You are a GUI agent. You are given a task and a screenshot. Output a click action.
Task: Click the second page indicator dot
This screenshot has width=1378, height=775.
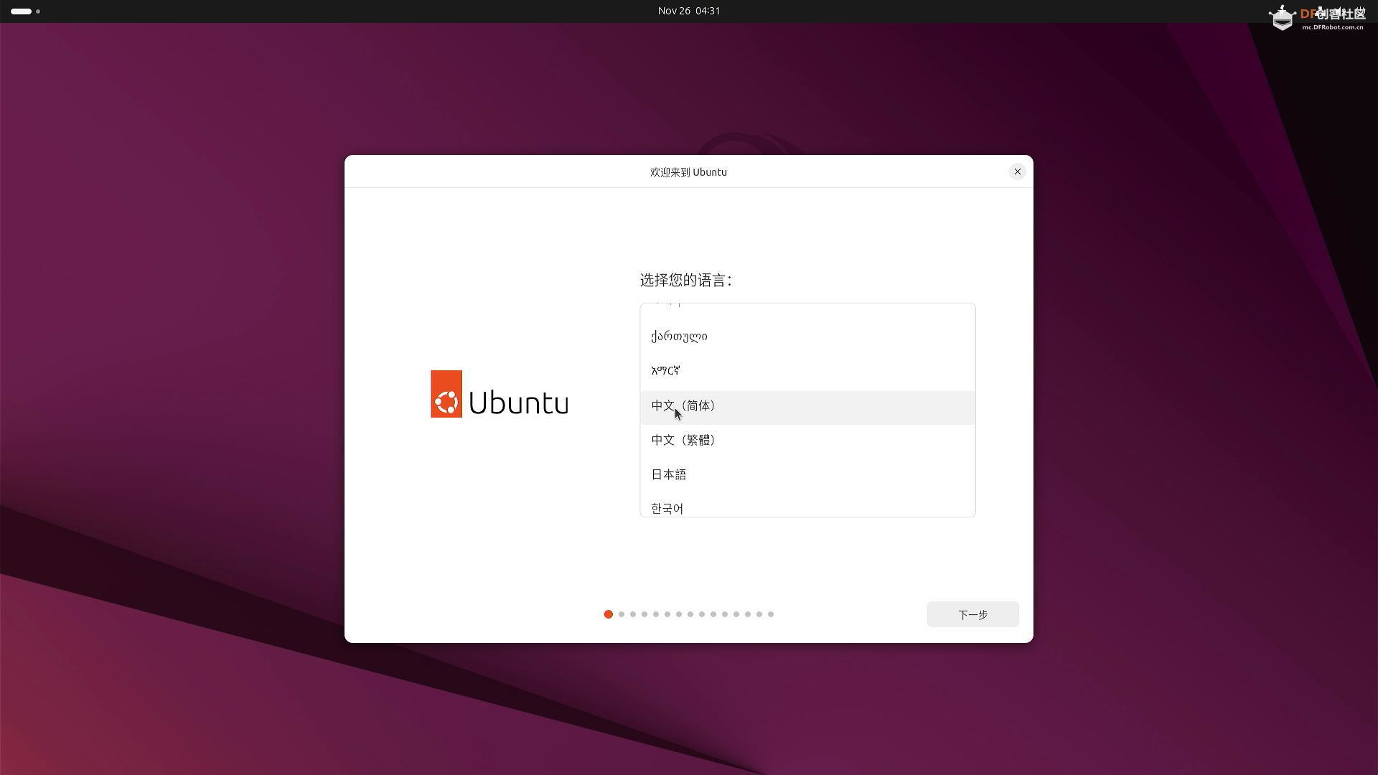point(622,614)
